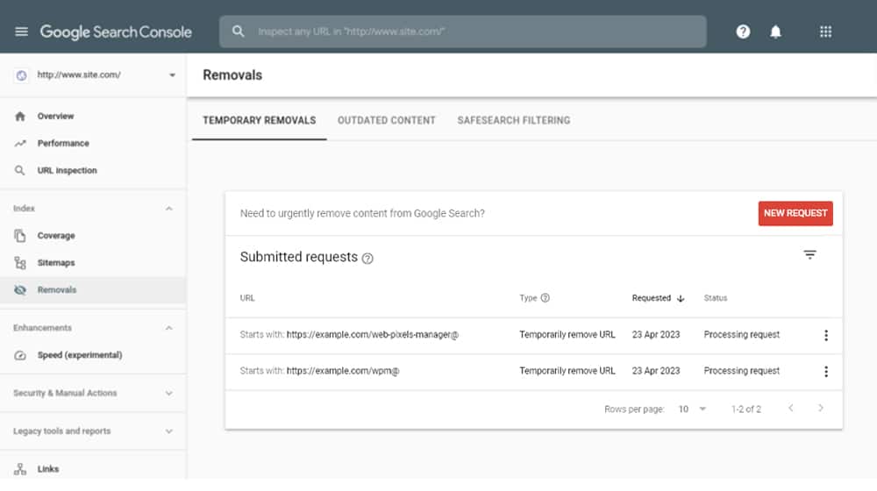Open Performance report in sidebar

(x=63, y=144)
